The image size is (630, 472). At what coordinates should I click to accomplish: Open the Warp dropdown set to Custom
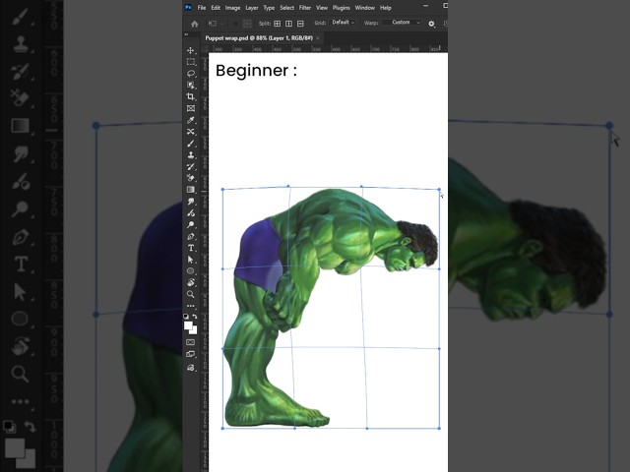tap(402, 23)
